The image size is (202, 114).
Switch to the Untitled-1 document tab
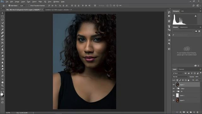click(x=57, y=10)
